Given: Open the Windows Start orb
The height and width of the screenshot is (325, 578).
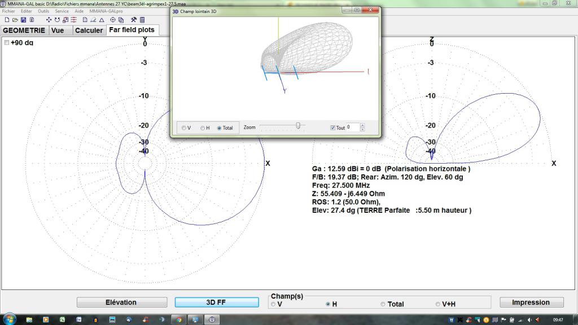Looking at the screenshot, I should point(9,319).
